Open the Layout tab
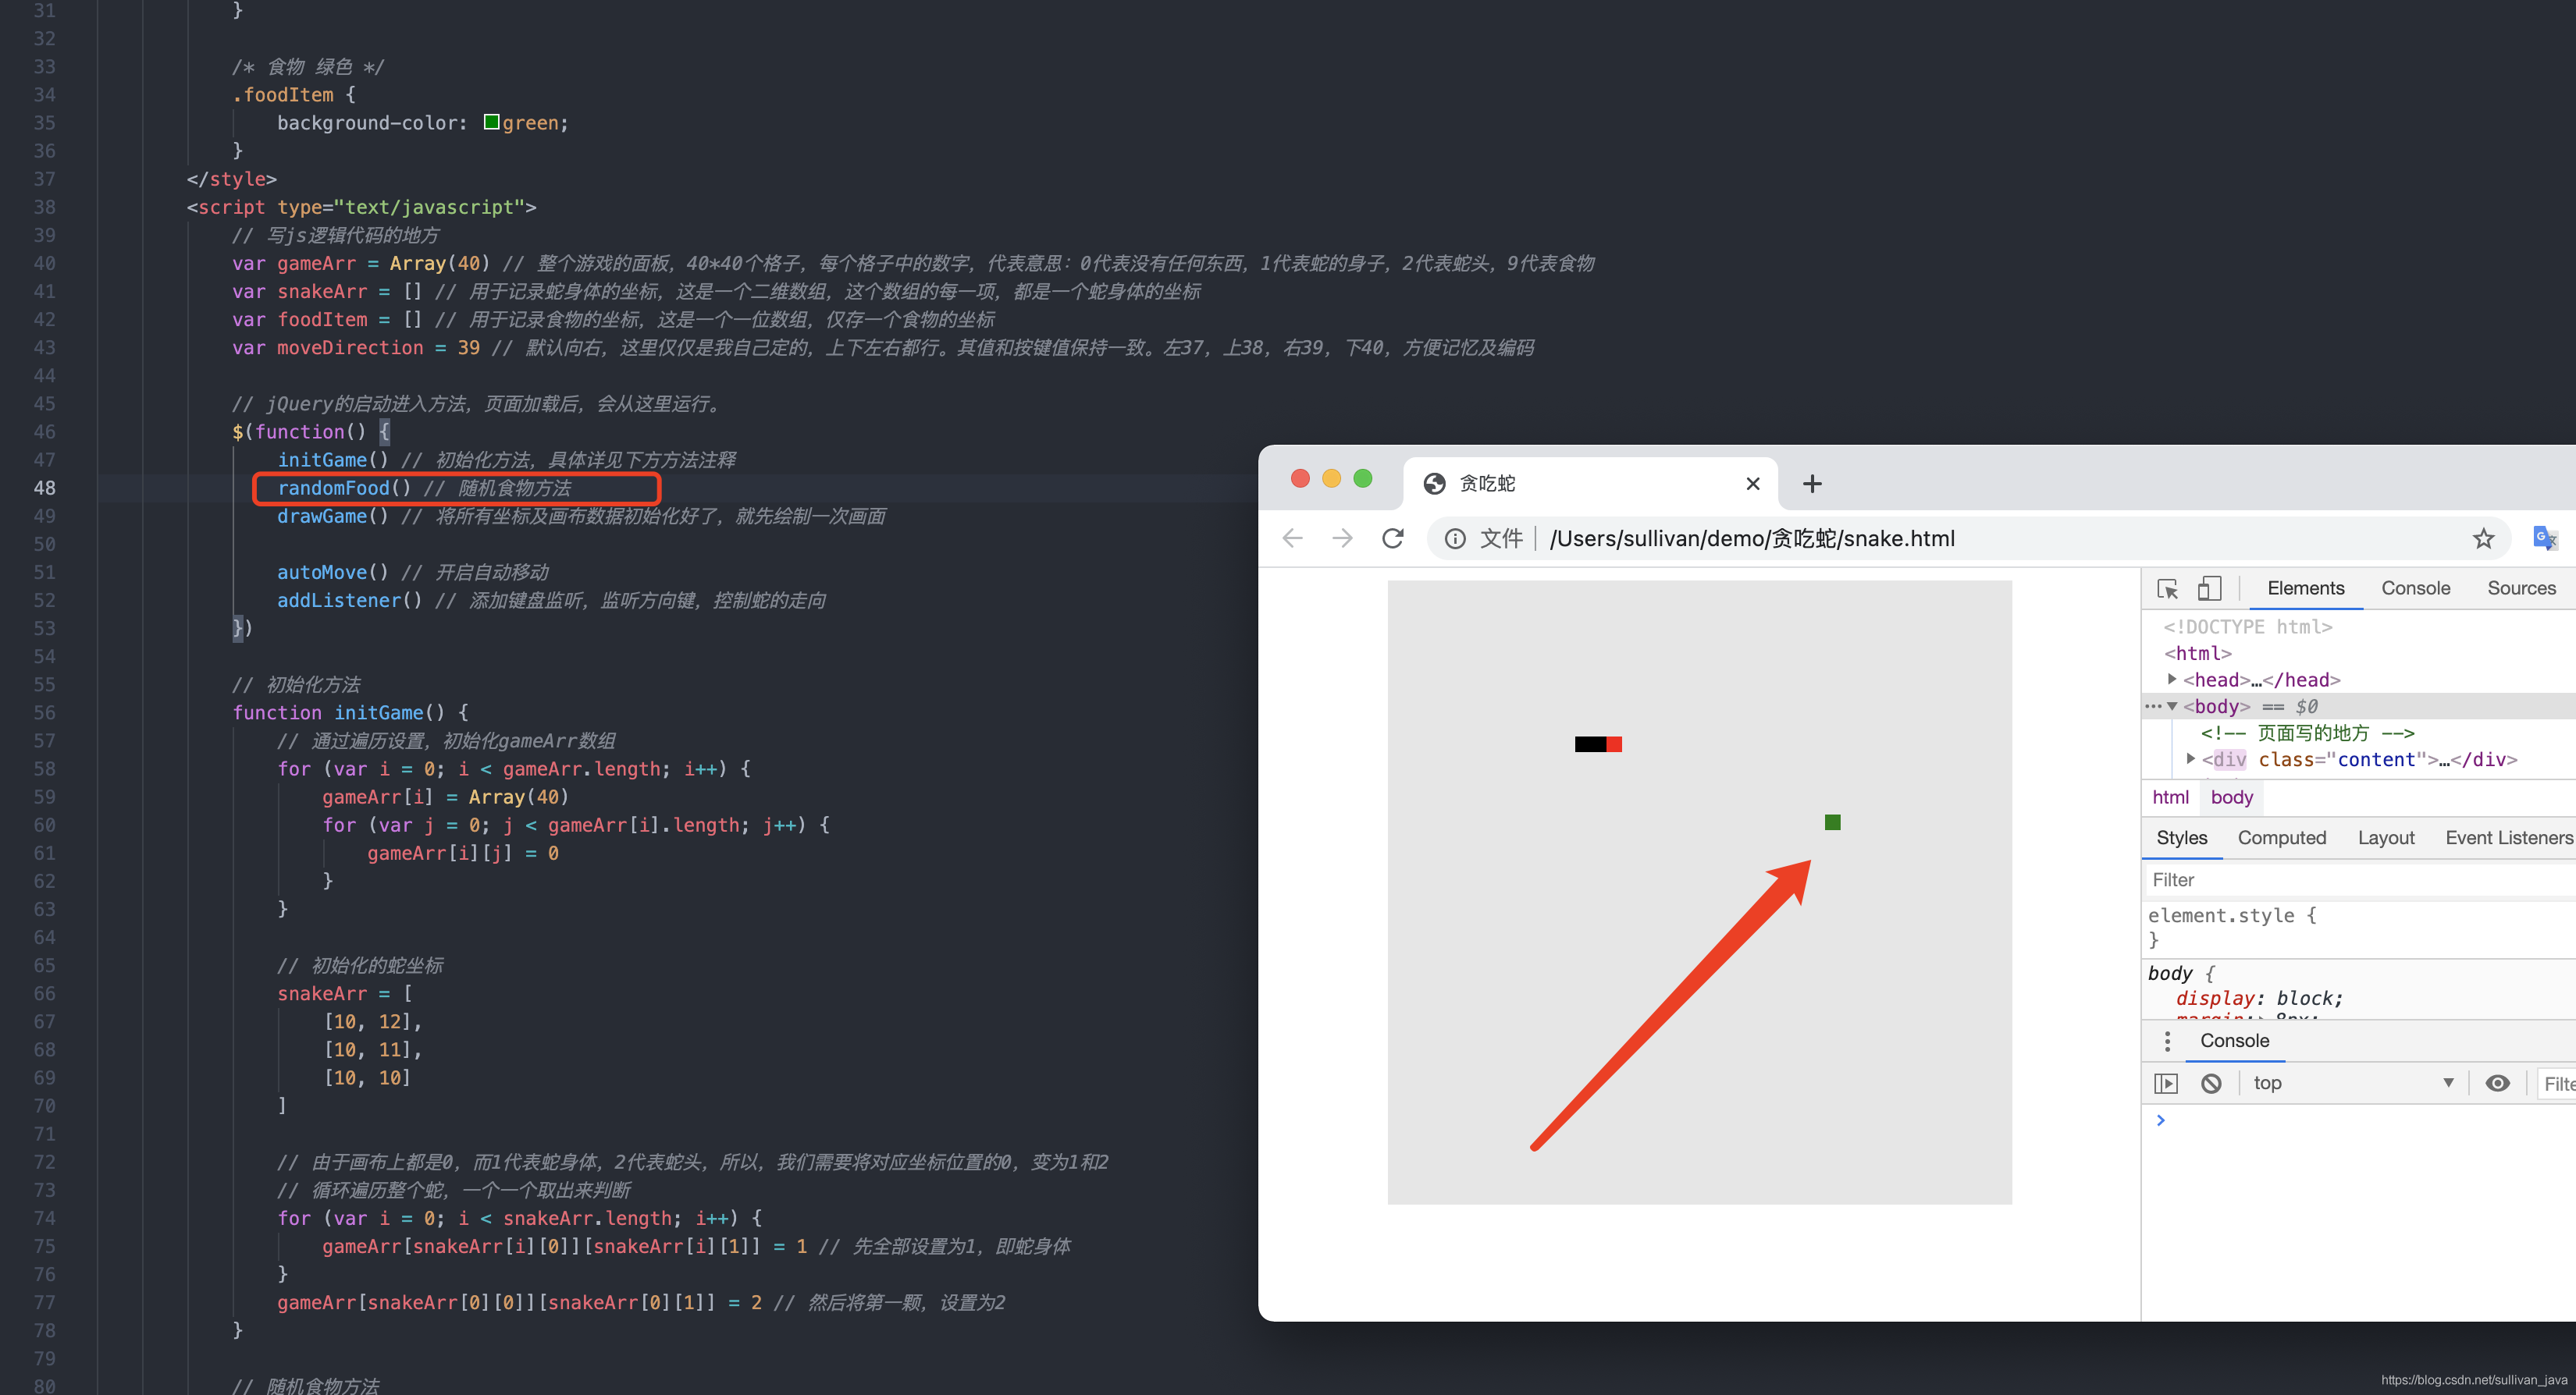 (2385, 839)
